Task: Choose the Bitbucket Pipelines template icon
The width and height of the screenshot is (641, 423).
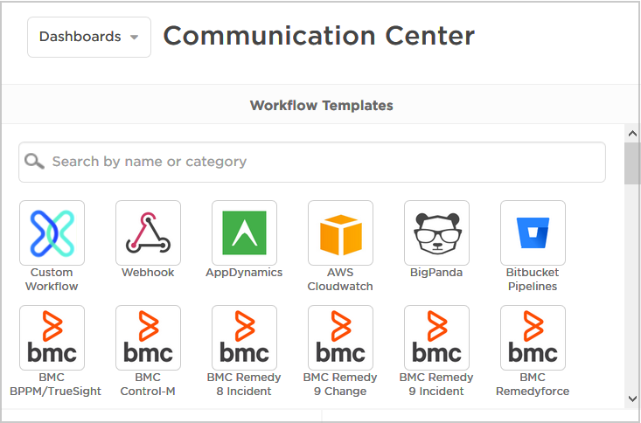Action: tap(533, 233)
